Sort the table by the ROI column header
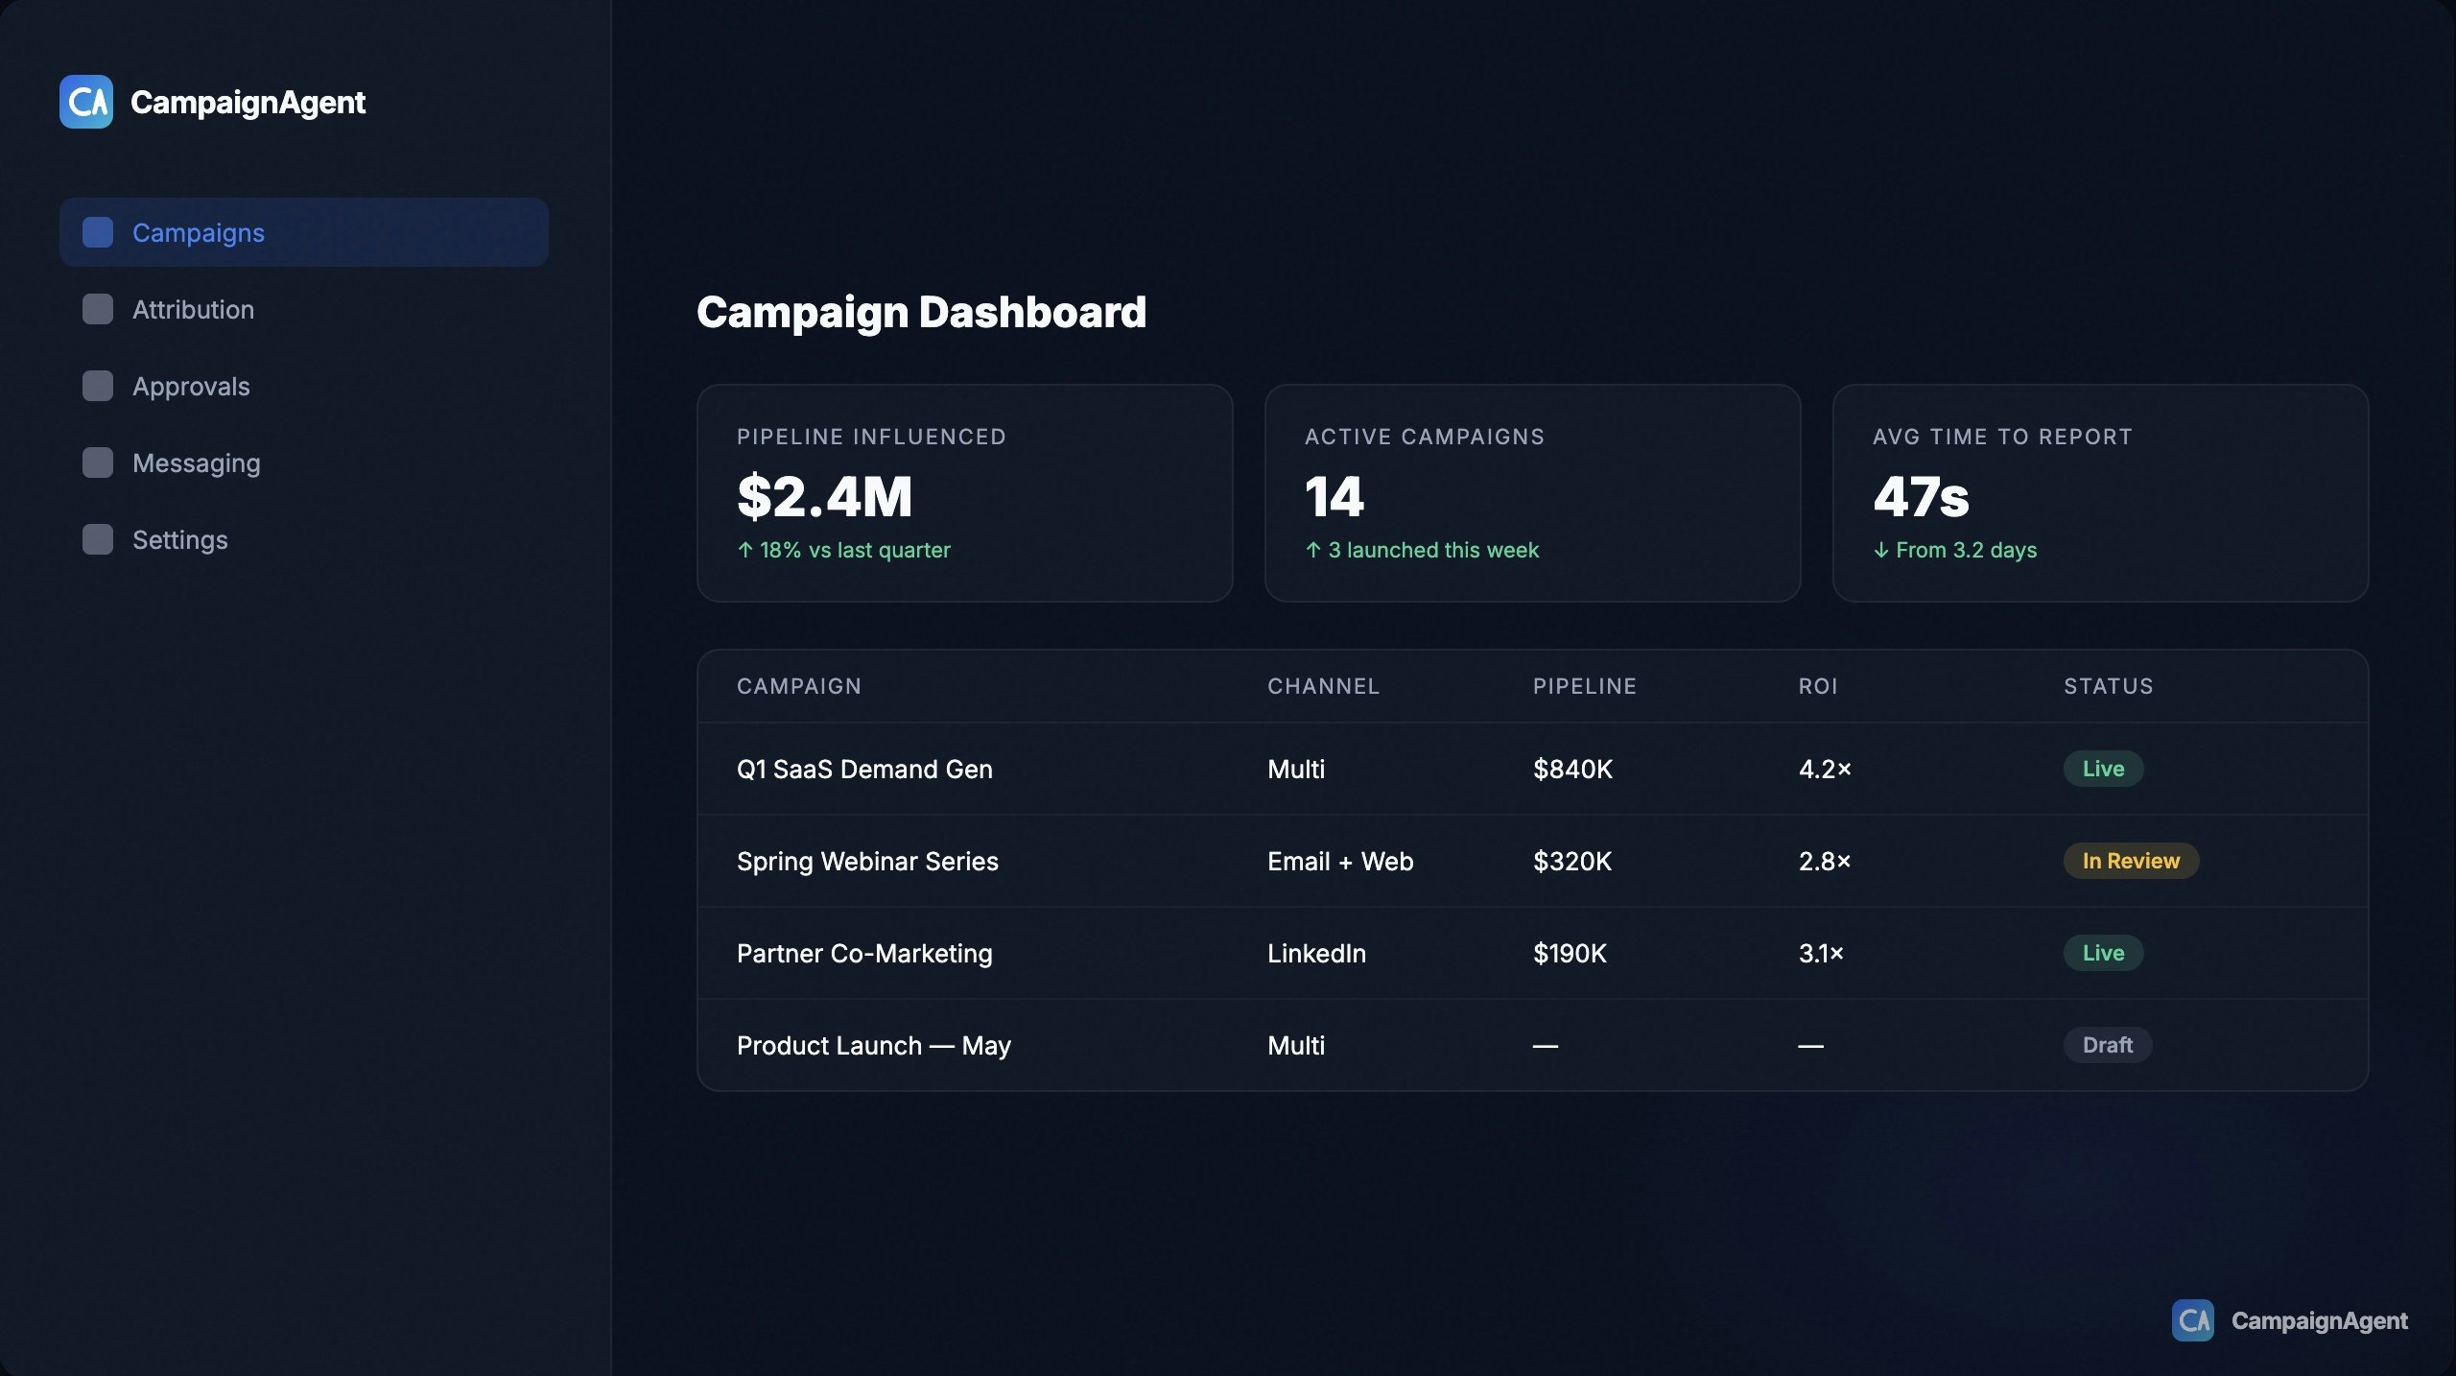 pyautogui.click(x=1818, y=685)
